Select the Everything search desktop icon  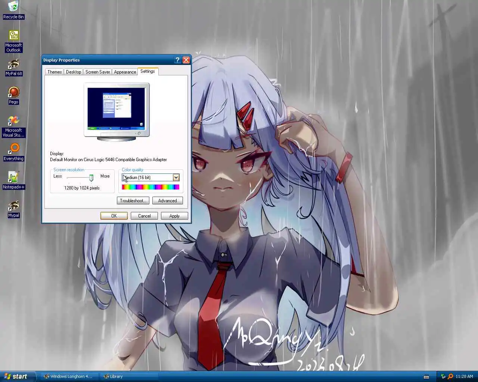point(13,152)
